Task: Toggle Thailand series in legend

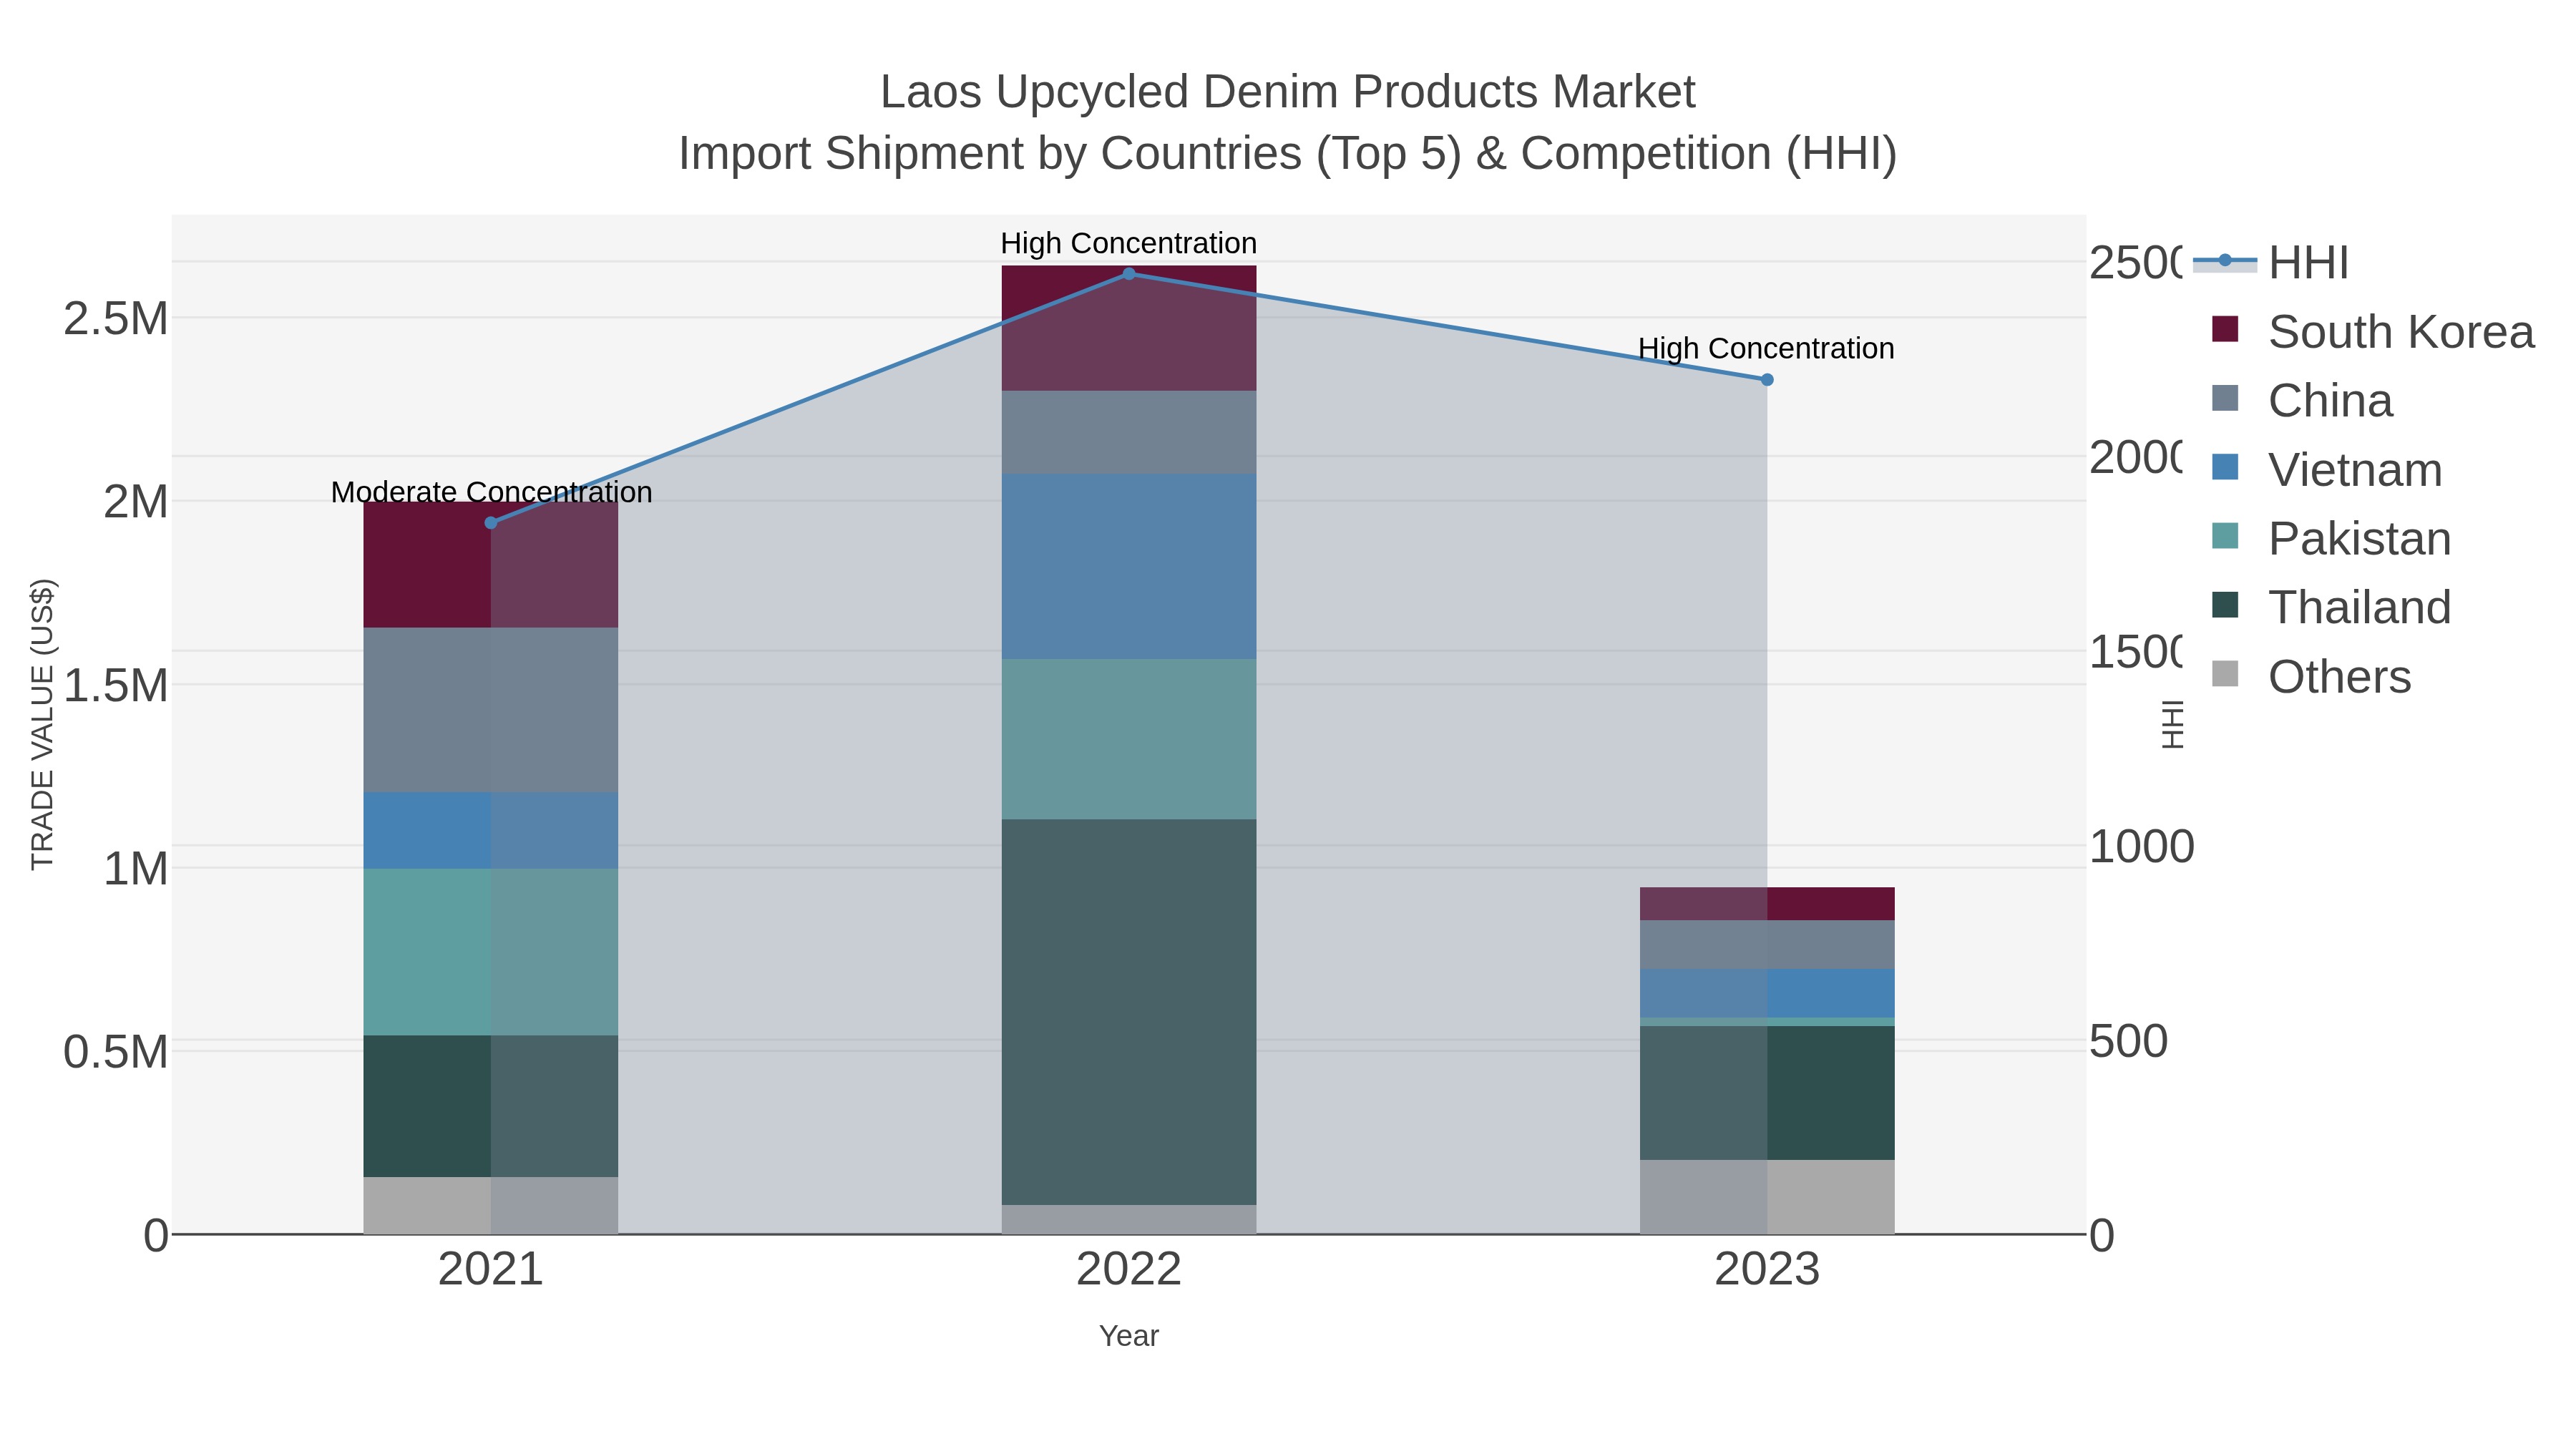Action: click(2331, 608)
